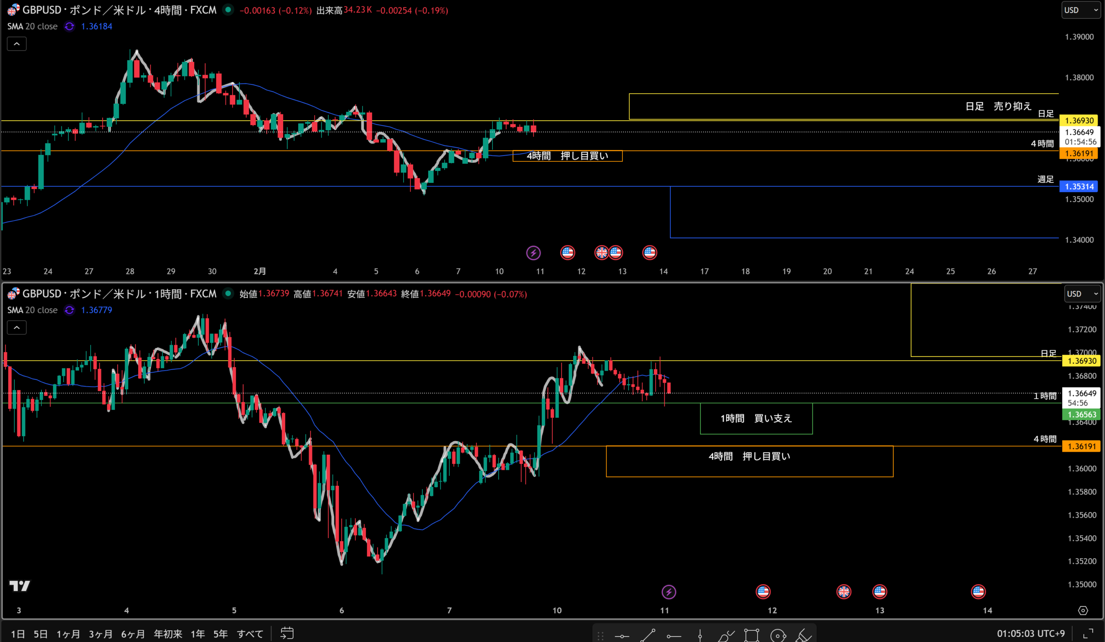Select the circle shape tool

778,635
